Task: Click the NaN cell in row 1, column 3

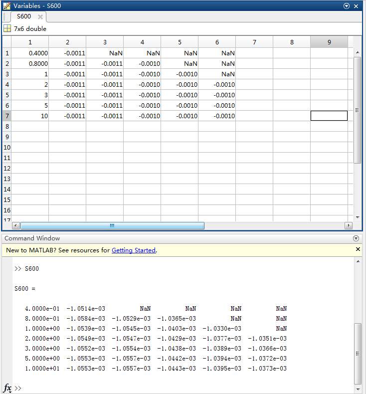Action: (105, 53)
